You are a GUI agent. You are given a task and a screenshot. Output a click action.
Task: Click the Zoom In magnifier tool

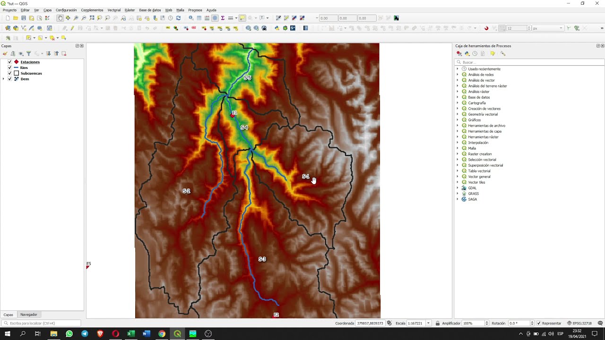(76, 18)
